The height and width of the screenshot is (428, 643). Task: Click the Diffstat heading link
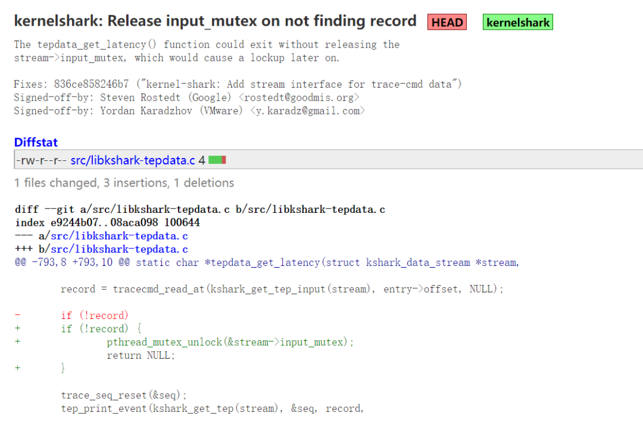point(36,142)
